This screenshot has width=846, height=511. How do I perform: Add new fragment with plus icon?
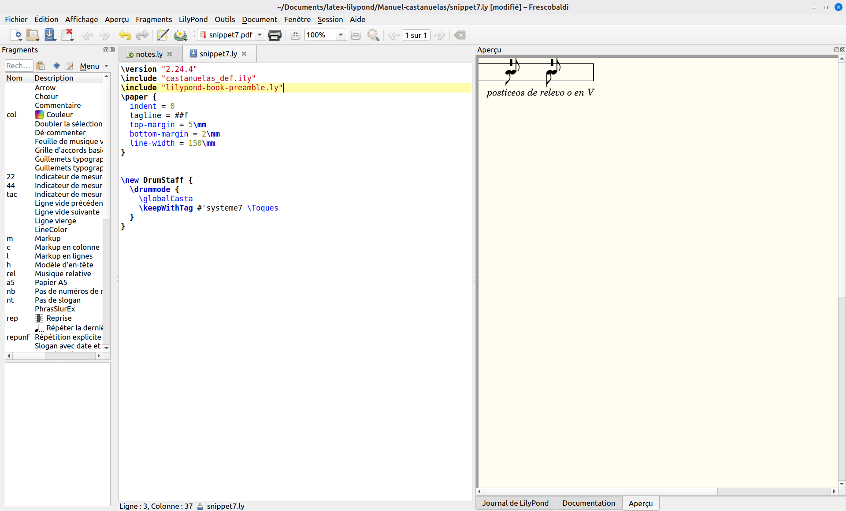point(56,66)
